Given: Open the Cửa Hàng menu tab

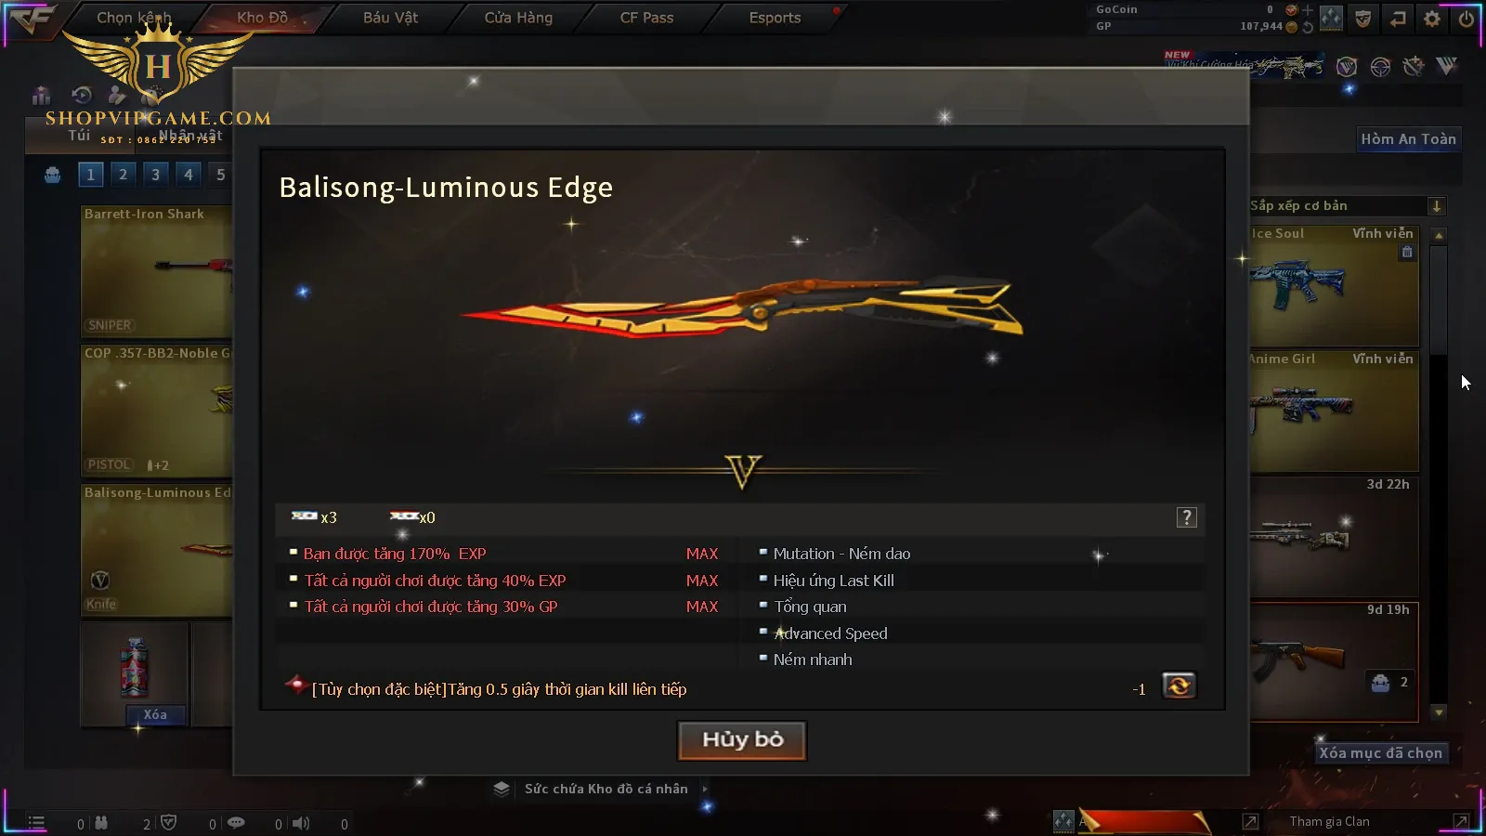Looking at the screenshot, I should coord(518,18).
